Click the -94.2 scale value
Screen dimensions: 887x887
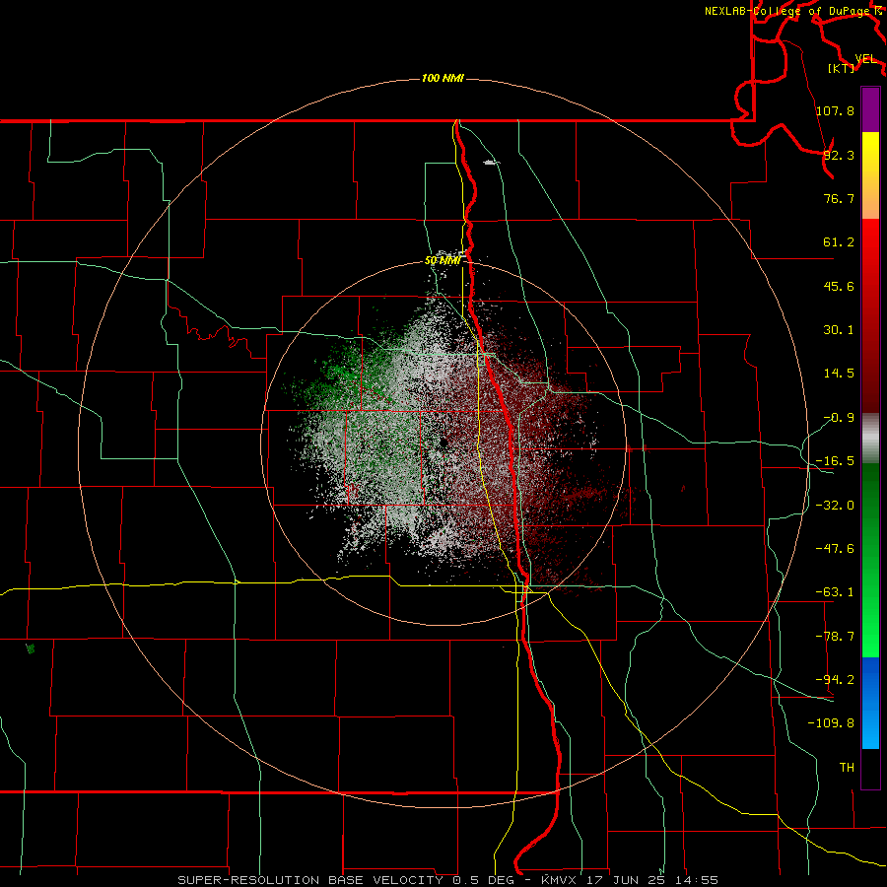click(835, 679)
